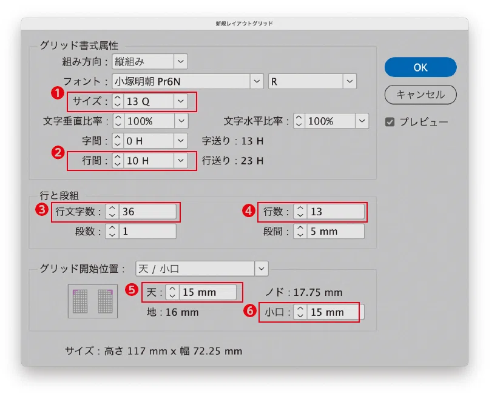The image size is (500, 393).
Task: Click the 新規レイアウトグリッド title bar text
Action: coord(245,24)
